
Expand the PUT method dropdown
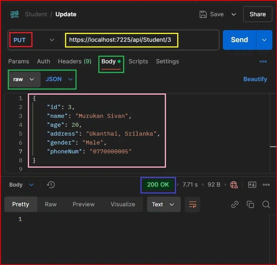point(52,40)
